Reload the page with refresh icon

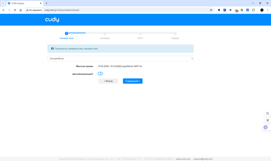[x=15, y=10]
